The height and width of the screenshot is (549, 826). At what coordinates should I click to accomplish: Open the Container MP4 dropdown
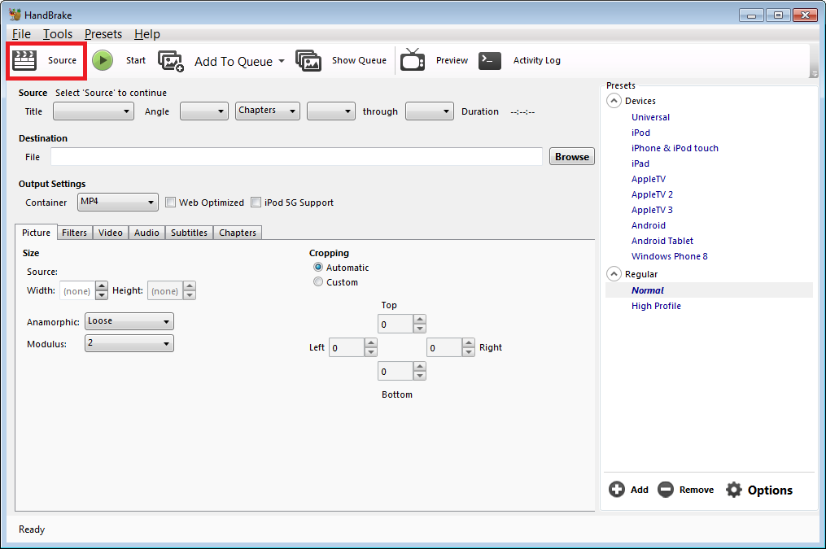(x=118, y=203)
